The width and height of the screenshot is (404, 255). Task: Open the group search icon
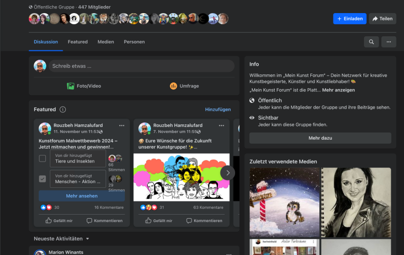point(371,42)
